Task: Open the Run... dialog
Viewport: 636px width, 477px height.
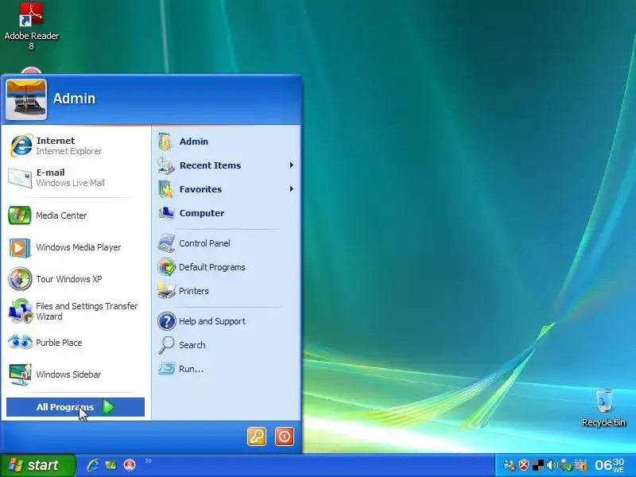Action: [x=227, y=369]
